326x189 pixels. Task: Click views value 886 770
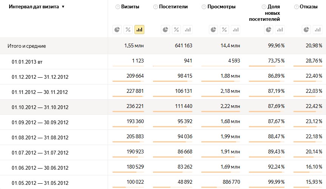tap(232, 182)
